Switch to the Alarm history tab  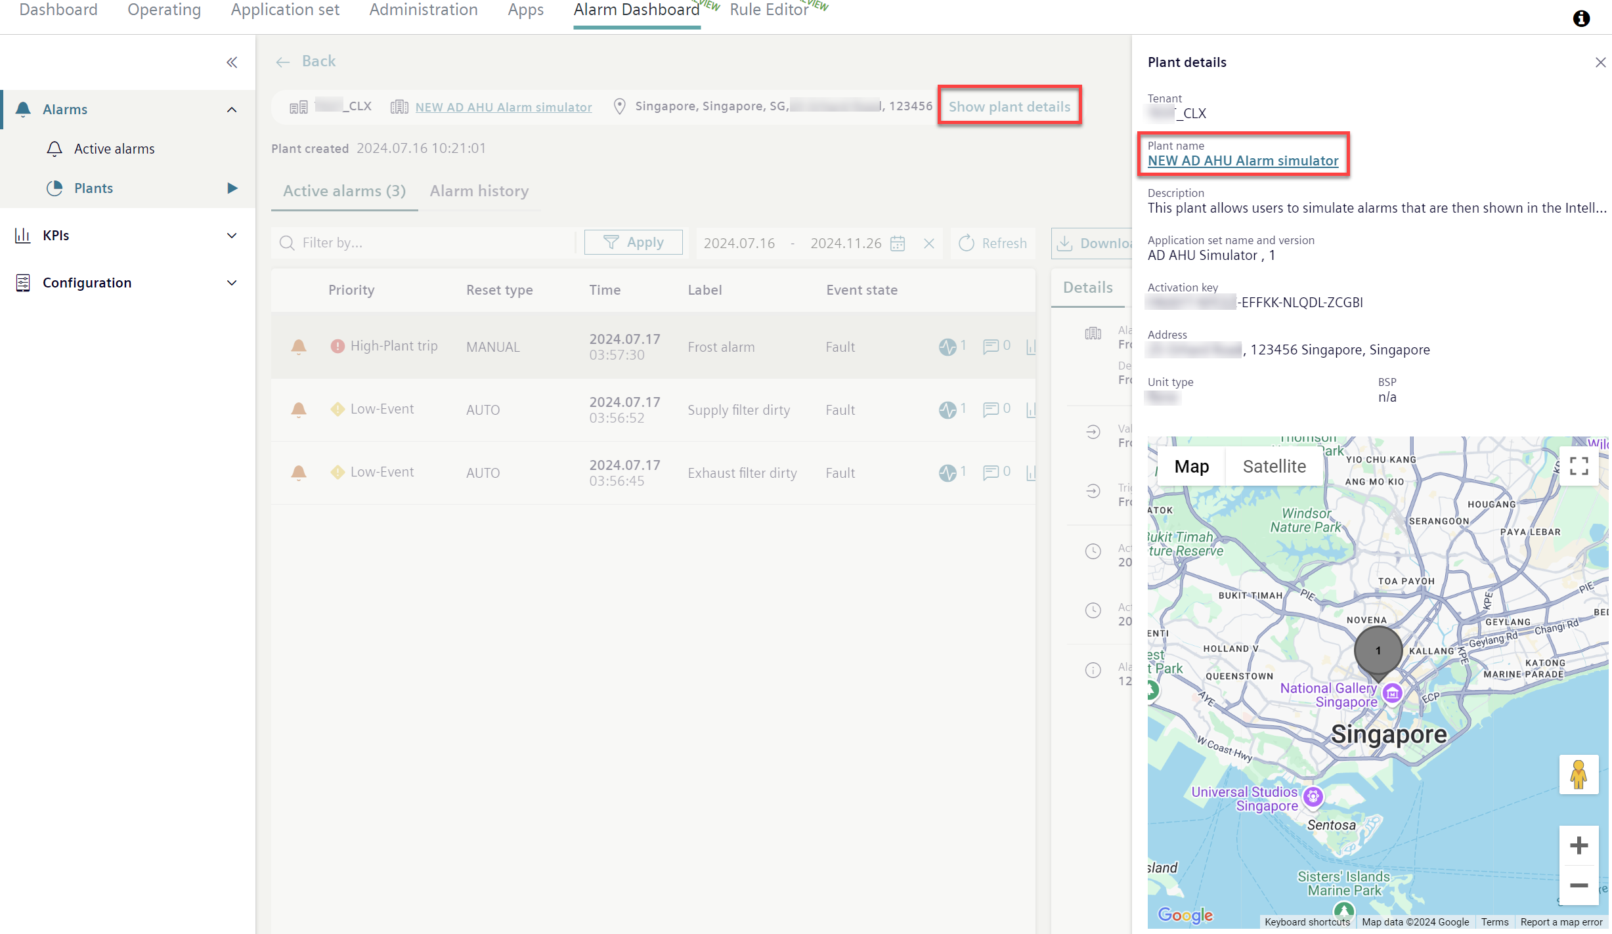[x=479, y=191]
